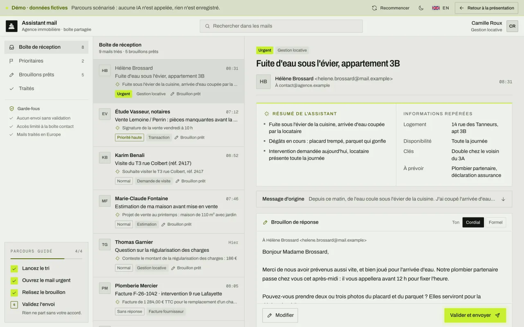Open mail 'Facture F-26-1042'
Image resolution: width=524 pixels, height=327 pixels.
[x=169, y=299]
